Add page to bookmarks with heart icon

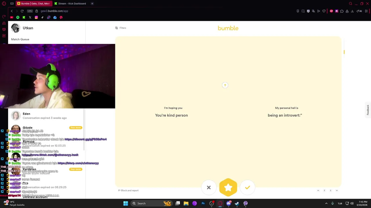[x=324, y=11]
